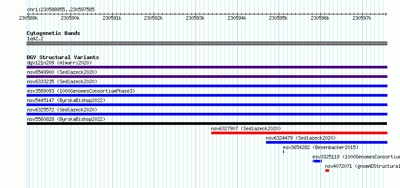
Task: Click the 230597k ruler tick label
Action: [x=362, y=18]
